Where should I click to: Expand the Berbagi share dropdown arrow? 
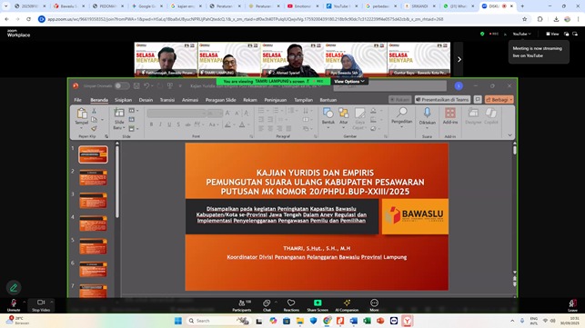[510, 100]
